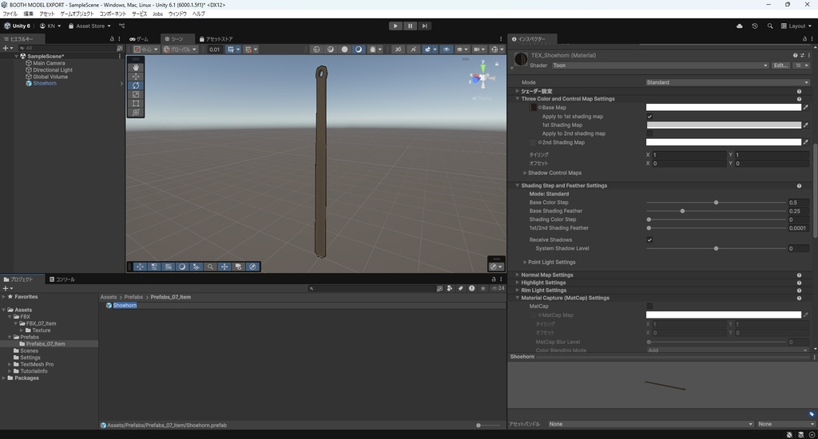Select Directional Light in the hierarchy
This screenshot has width=818, height=439.
pyautogui.click(x=53, y=70)
